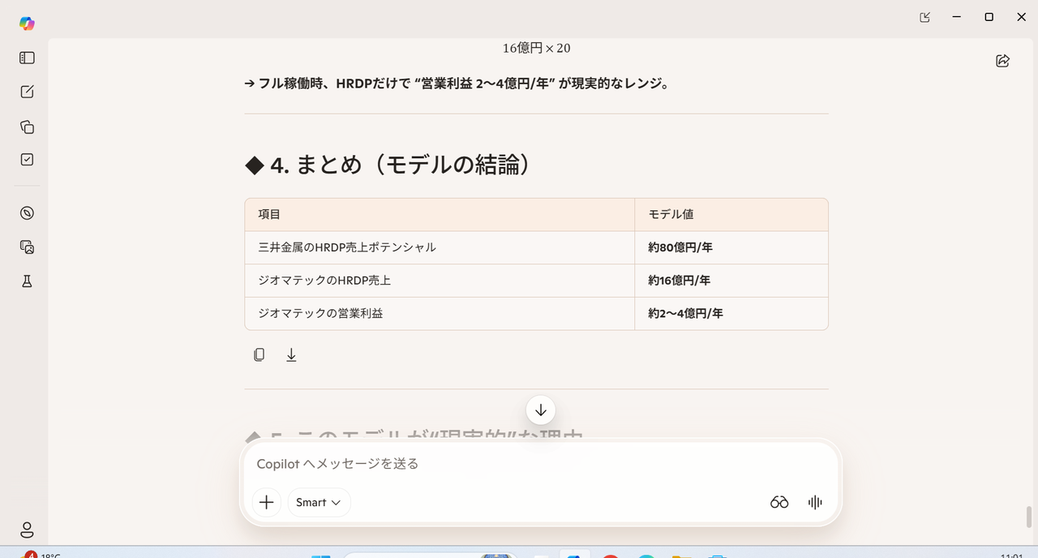The image size is (1038, 558).
Task: Open the Discover compass icon
Action: [27, 213]
